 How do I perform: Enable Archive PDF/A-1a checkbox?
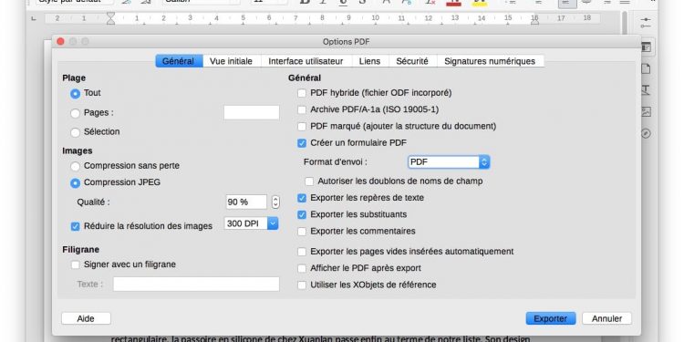(302, 109)
